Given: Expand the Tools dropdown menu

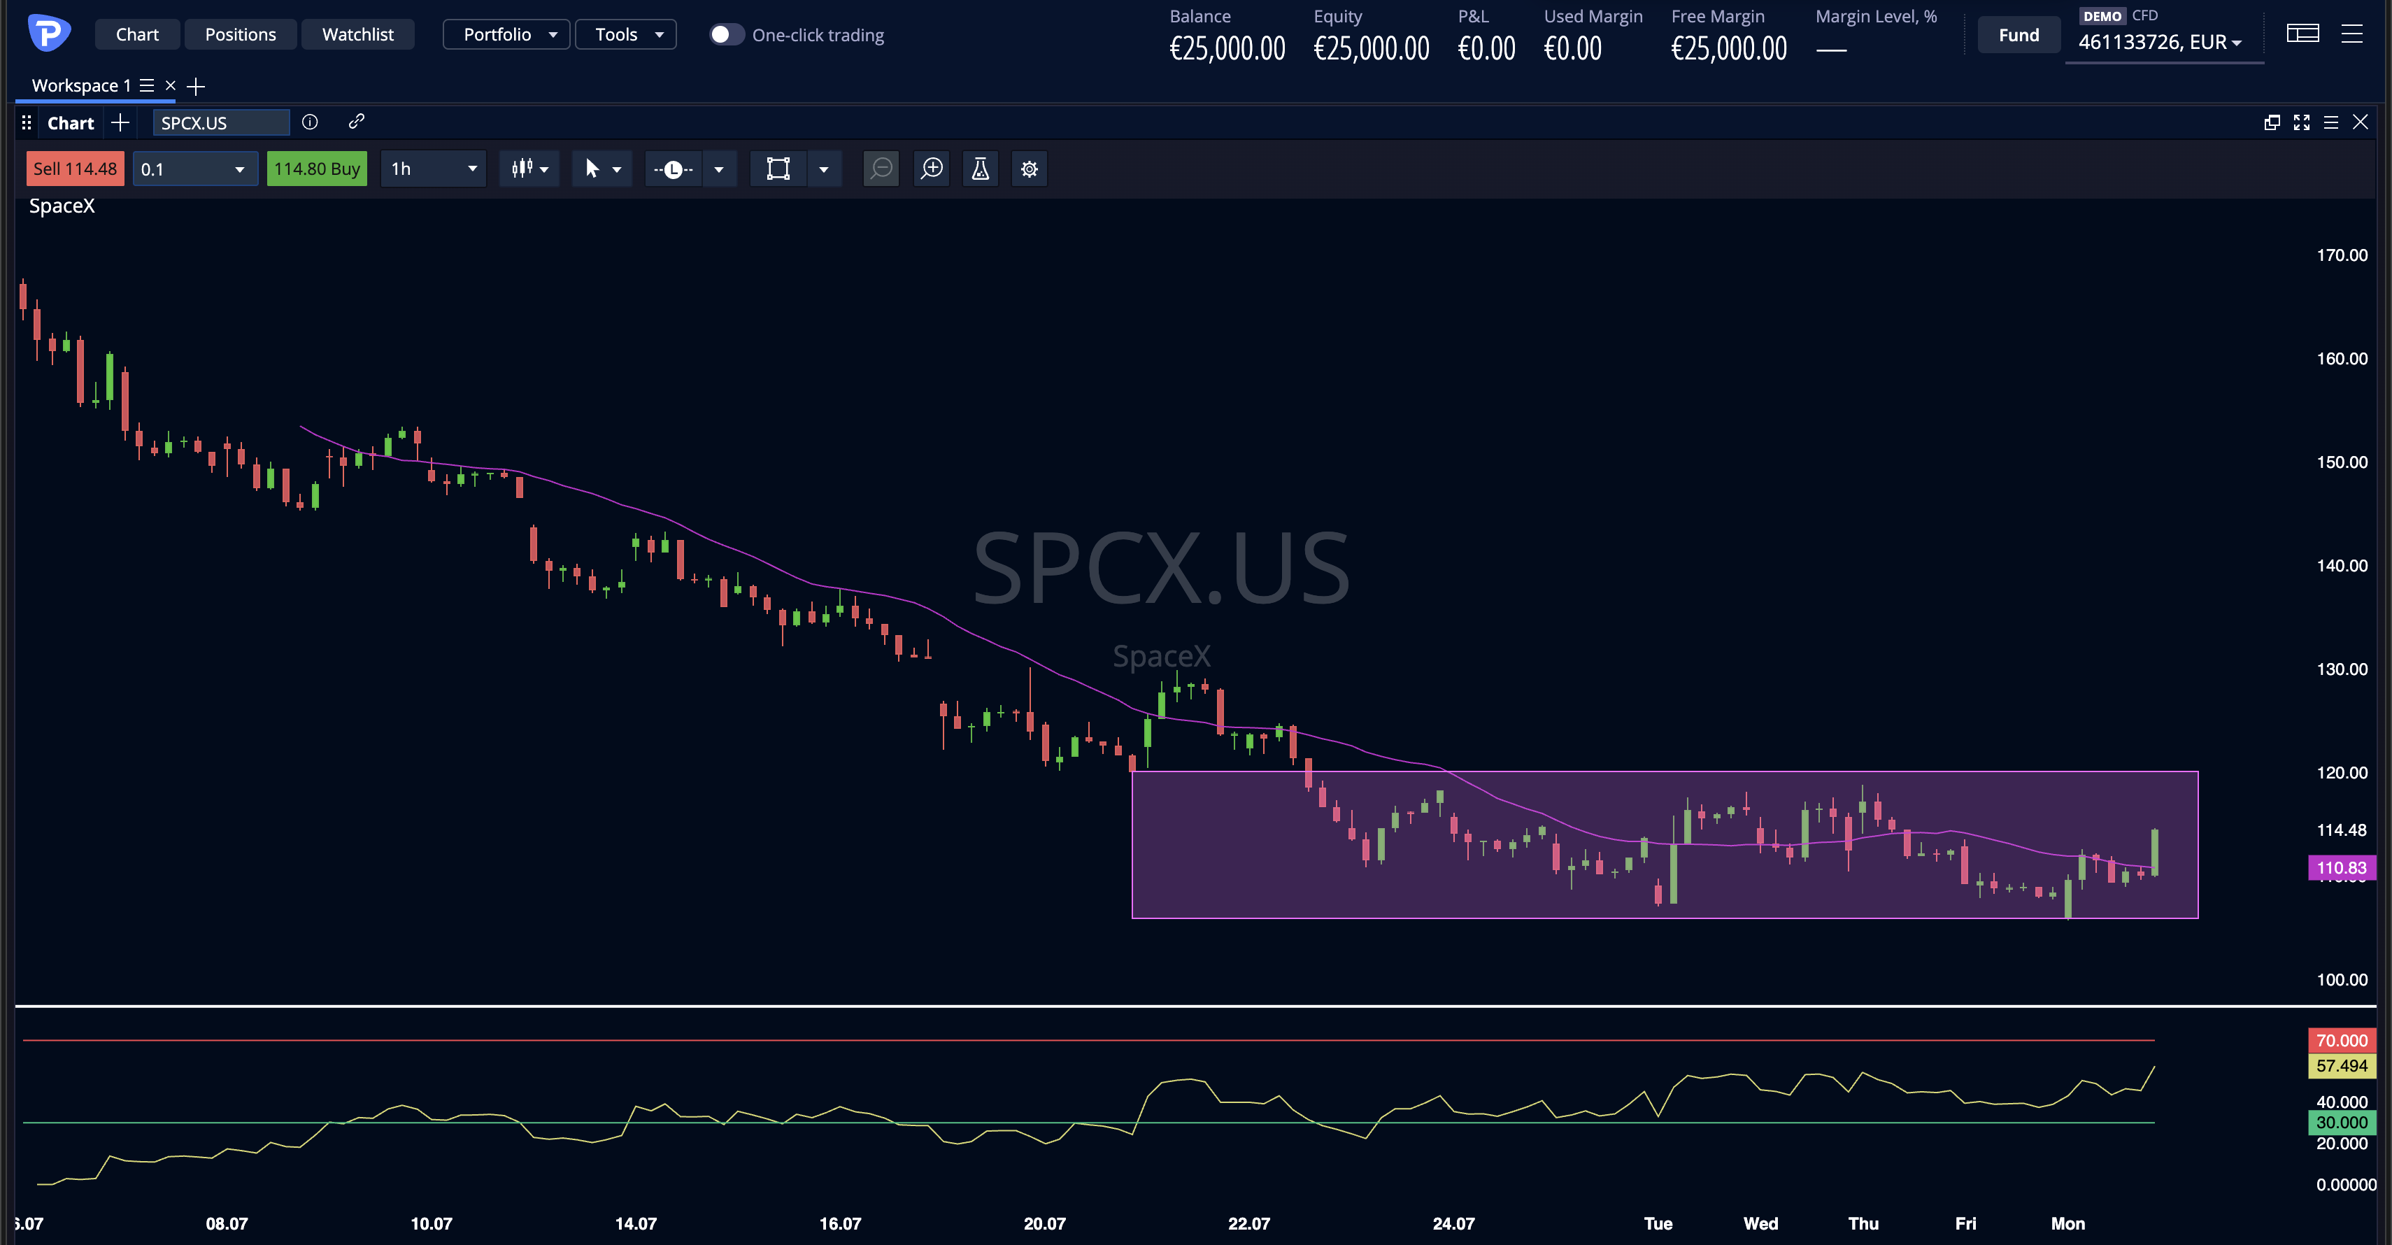Looking at the screenshot, I should [626, 34].
